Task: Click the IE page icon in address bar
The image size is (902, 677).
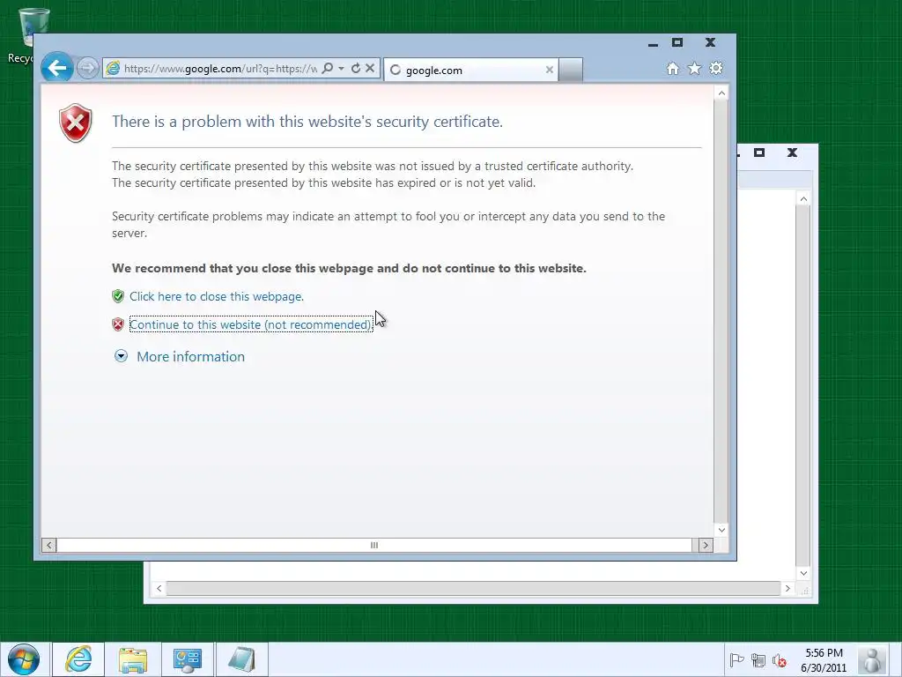Action: (114, 69)
